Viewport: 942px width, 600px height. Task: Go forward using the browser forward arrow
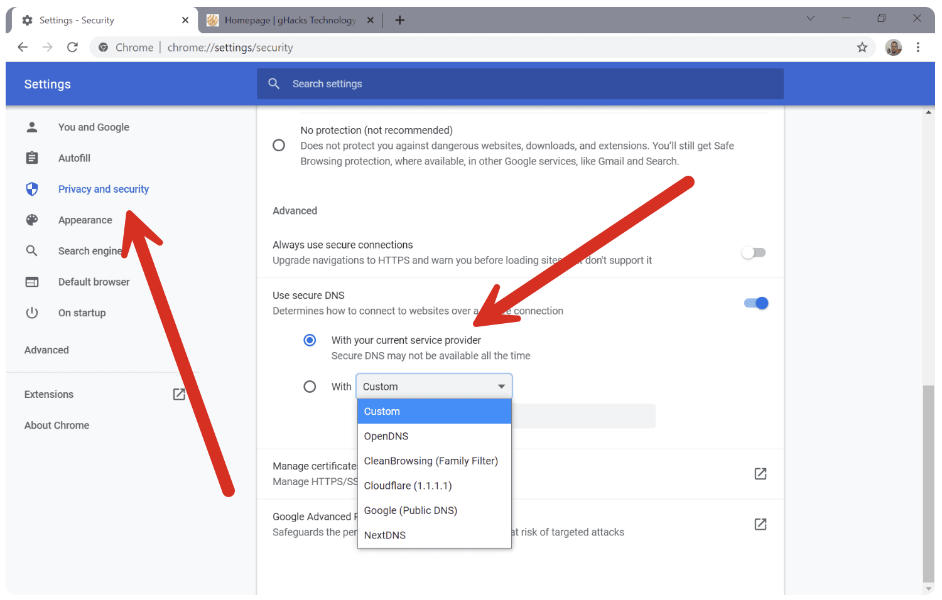point(47,47)
